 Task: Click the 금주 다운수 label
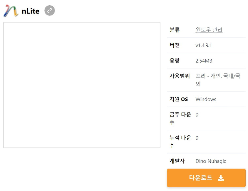(180, 118)
